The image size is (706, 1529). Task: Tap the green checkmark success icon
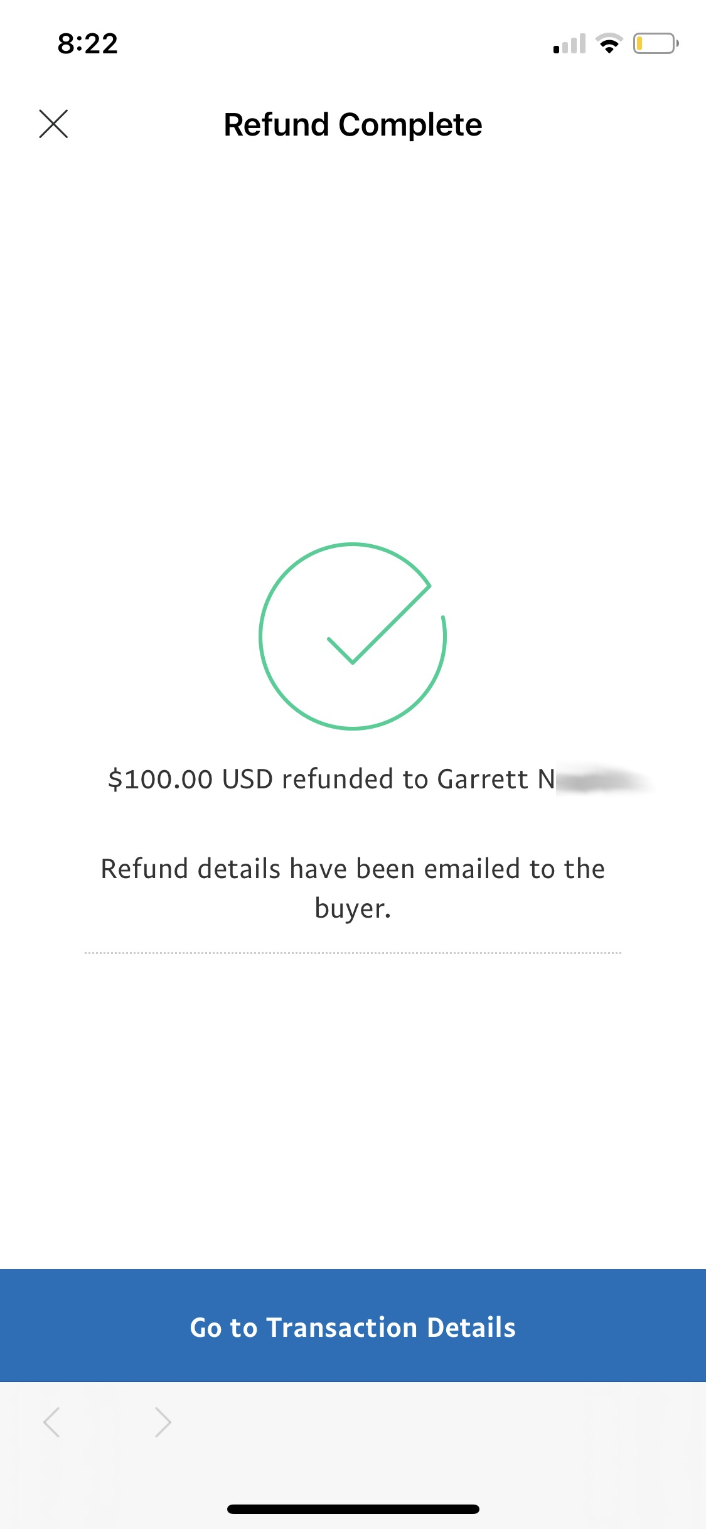[x=353, y=636]
